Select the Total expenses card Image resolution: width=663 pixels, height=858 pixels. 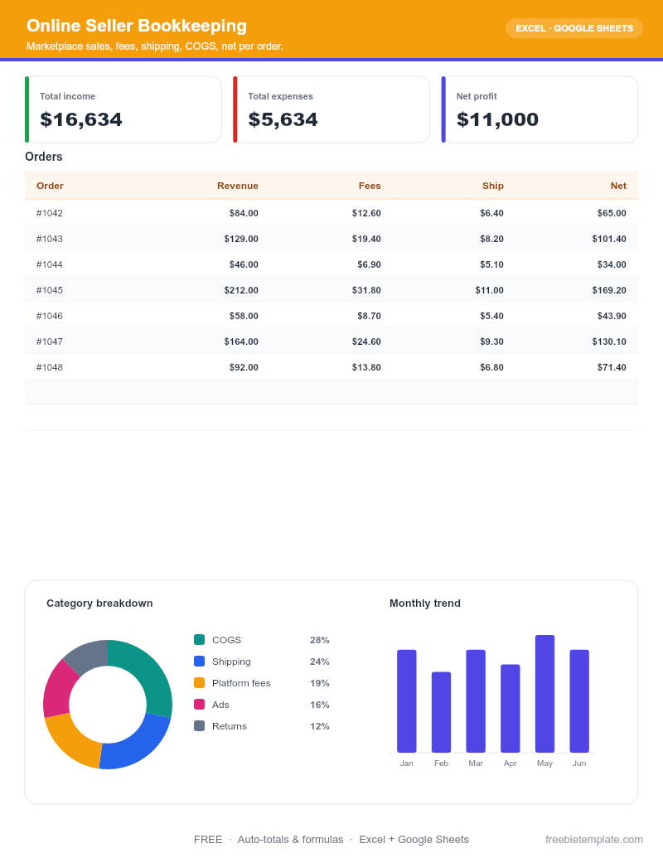coord(331,109)
